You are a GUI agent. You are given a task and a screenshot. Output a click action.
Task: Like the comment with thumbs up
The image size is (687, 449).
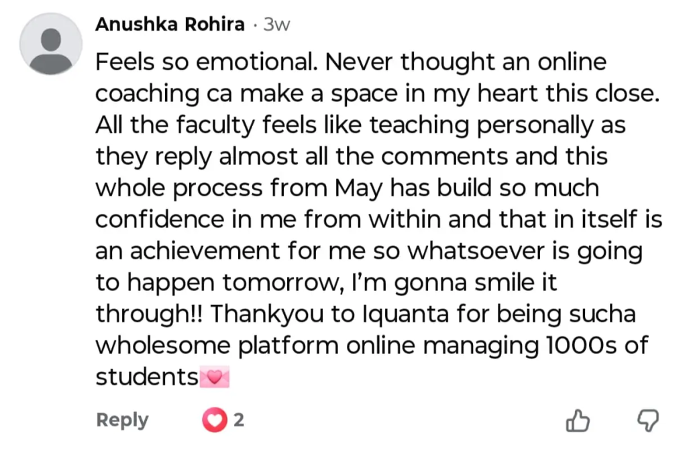(578, 421)
